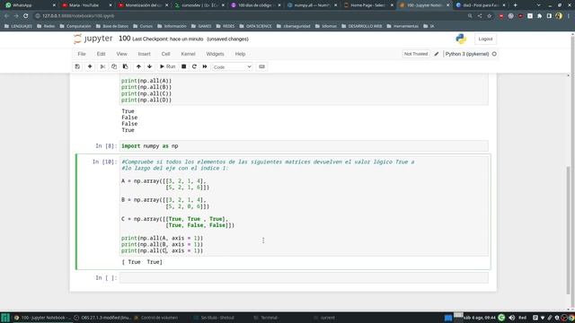Image resolution: width=575 pixels, height=323 pixels.
Task: Move selected cell down
Action: pos(150,66)
